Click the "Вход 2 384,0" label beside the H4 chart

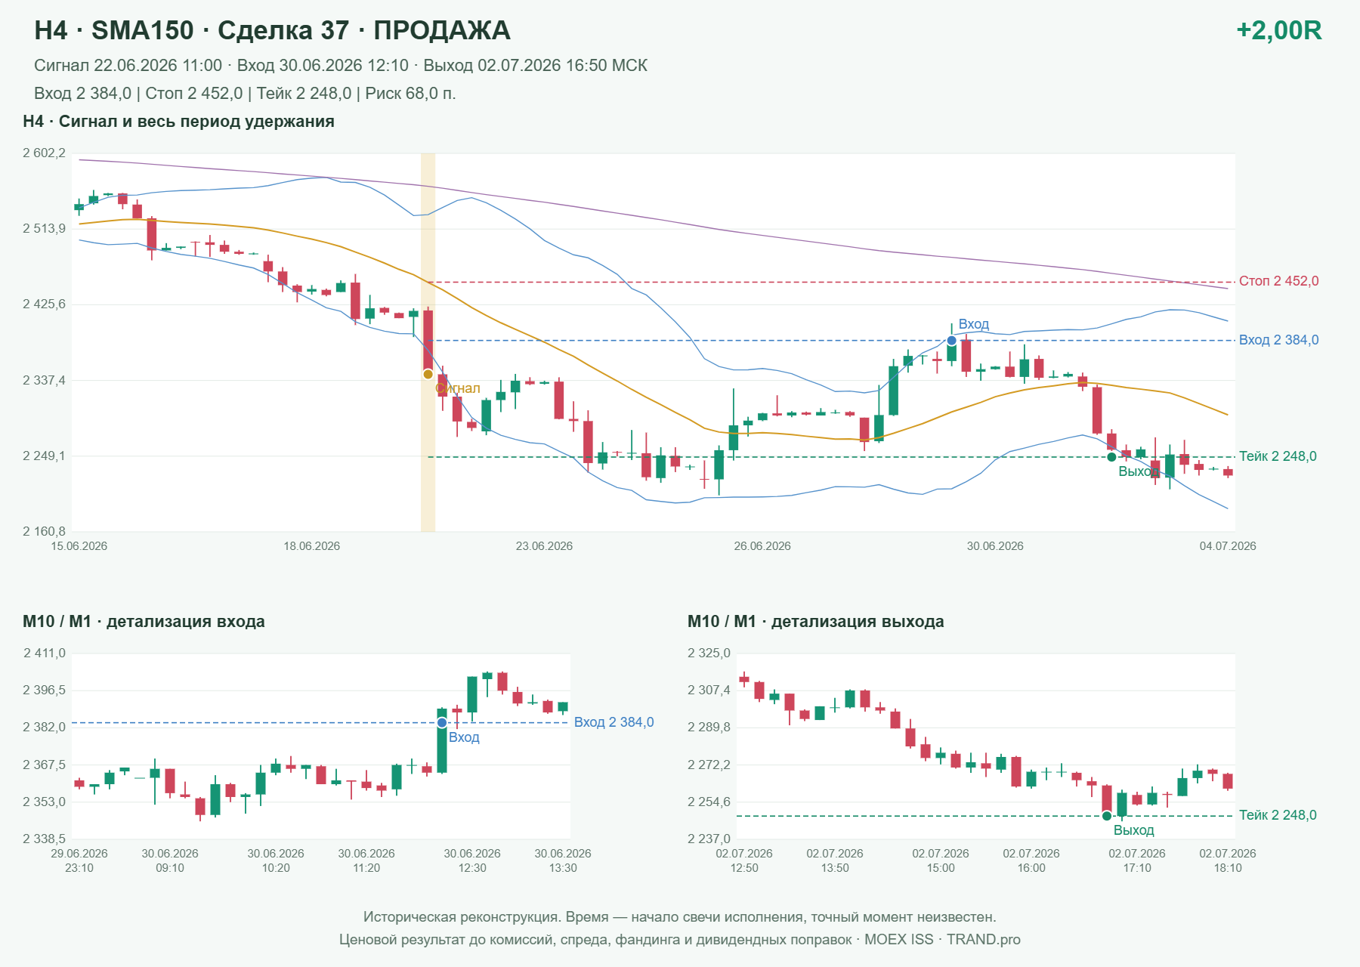[1278, 340]
